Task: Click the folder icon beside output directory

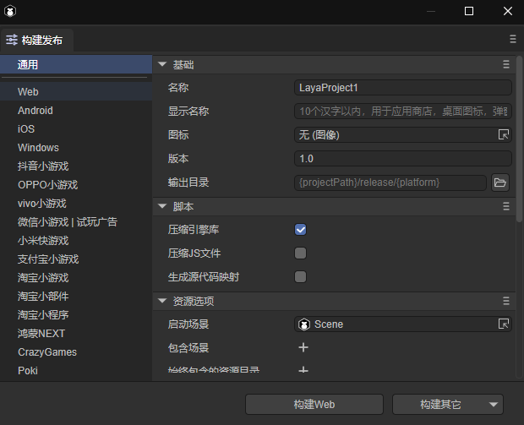Action: (499, 183)
